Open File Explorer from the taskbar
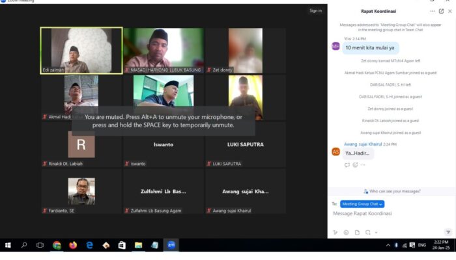 (x=138, y=245)
